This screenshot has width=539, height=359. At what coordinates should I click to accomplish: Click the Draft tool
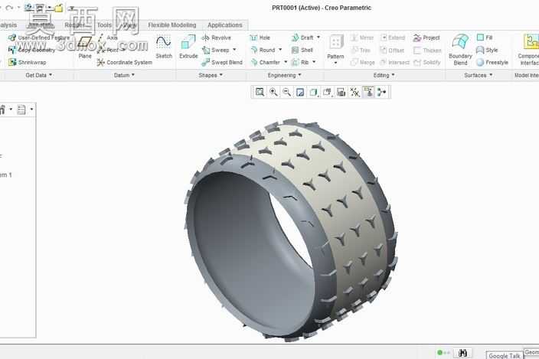(302, 38)
